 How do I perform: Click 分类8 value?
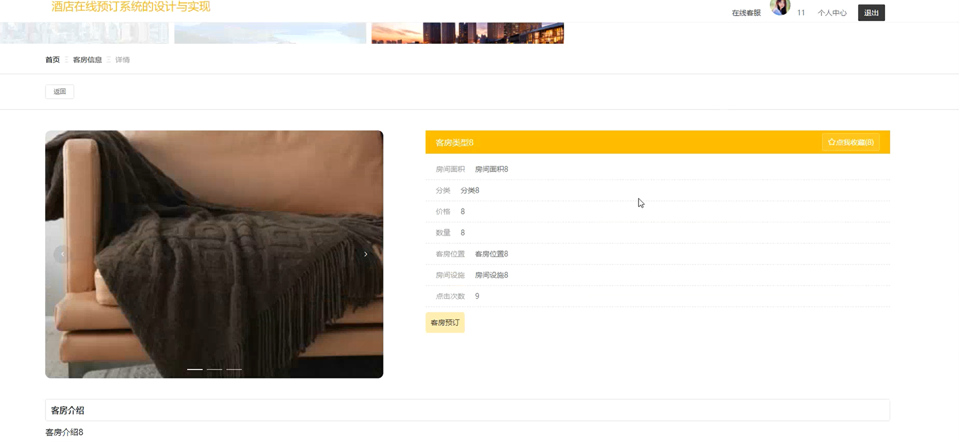[470, 191]
